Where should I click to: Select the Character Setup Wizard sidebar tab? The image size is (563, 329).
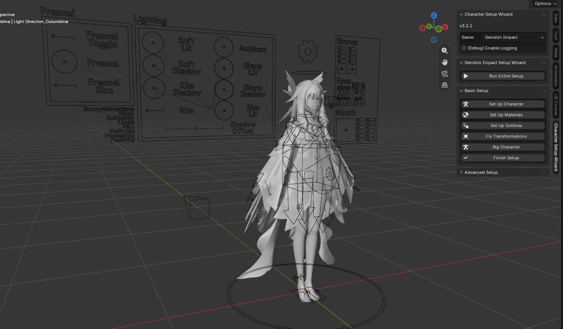pos(556,147)
